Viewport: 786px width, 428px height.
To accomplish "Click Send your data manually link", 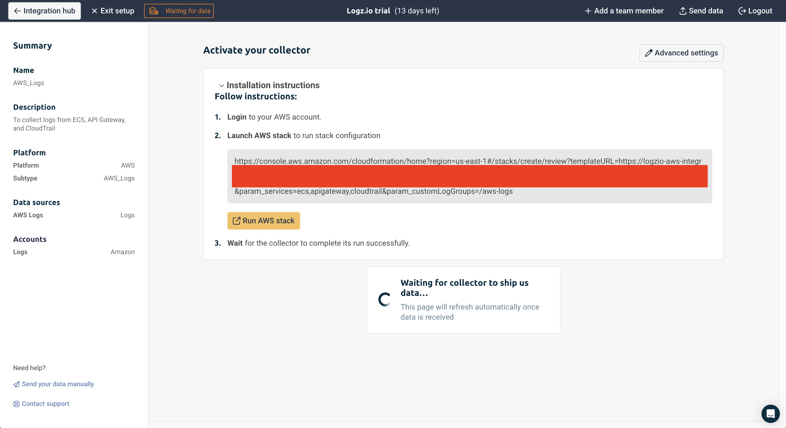I will (x=57, y=384).
